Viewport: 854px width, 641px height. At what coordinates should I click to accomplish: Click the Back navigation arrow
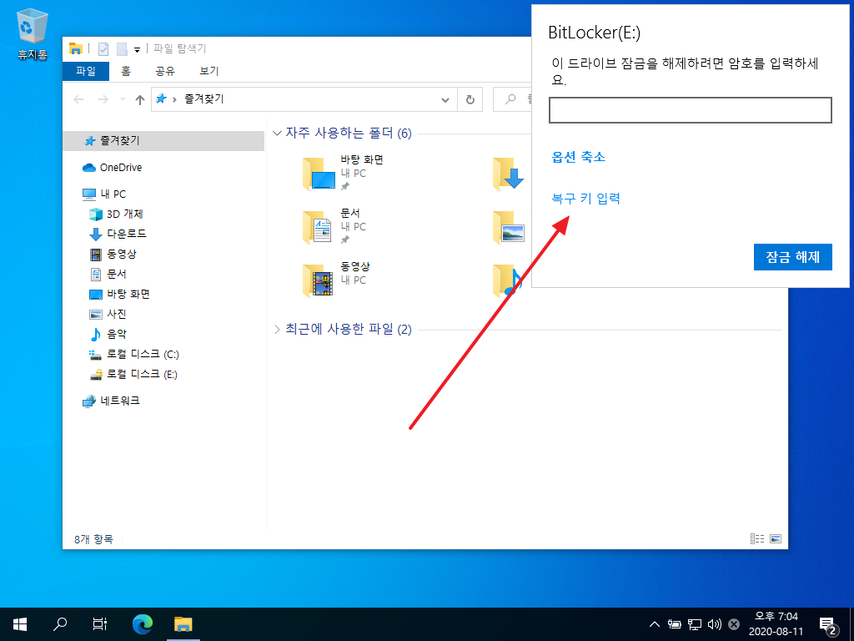pos(79,99)
